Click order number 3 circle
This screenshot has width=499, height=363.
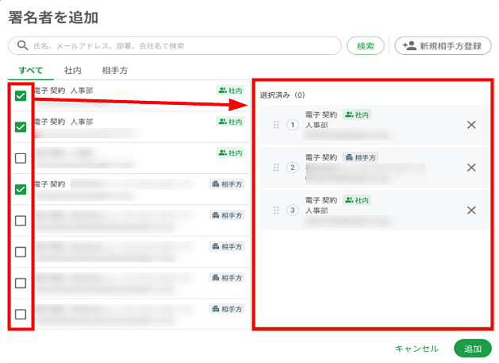(293, 210)
